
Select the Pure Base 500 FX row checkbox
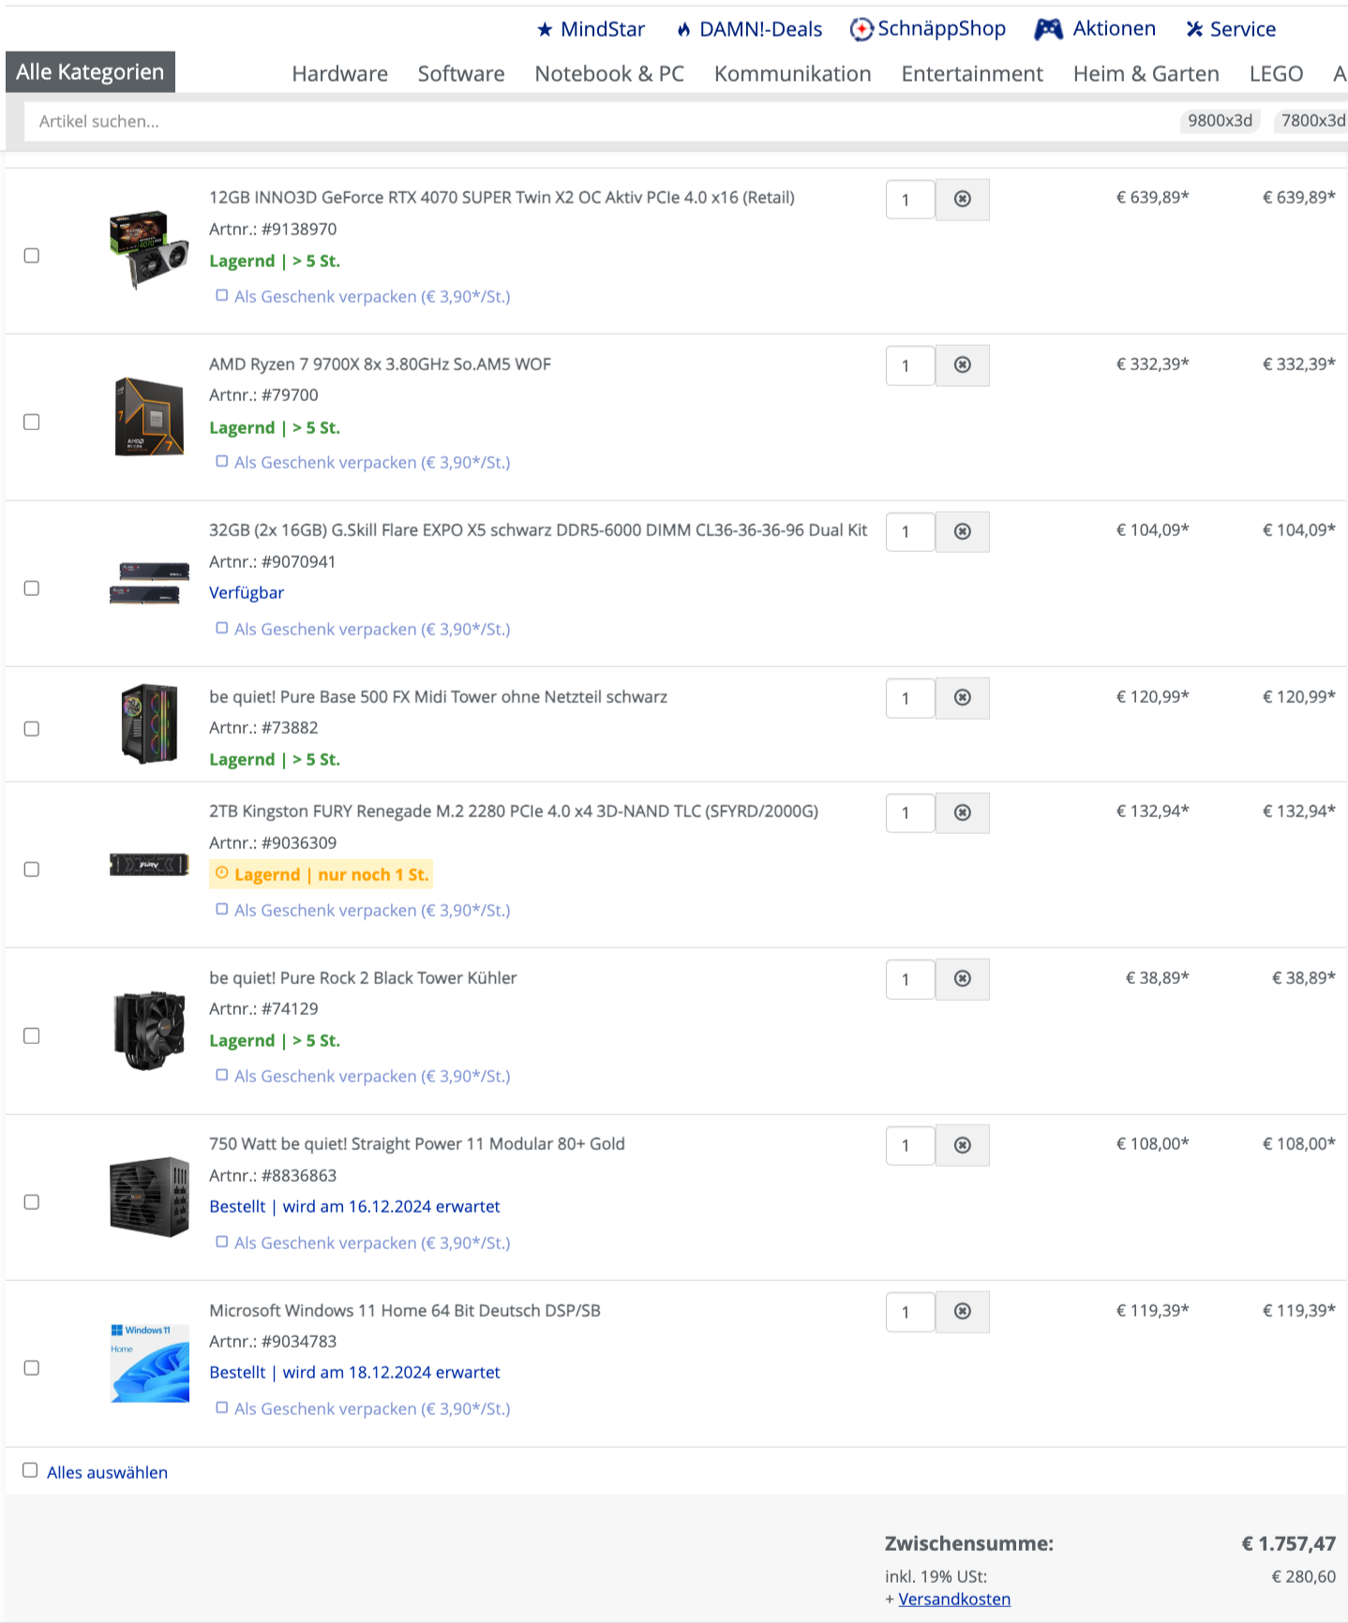click(x=32, y=729)
